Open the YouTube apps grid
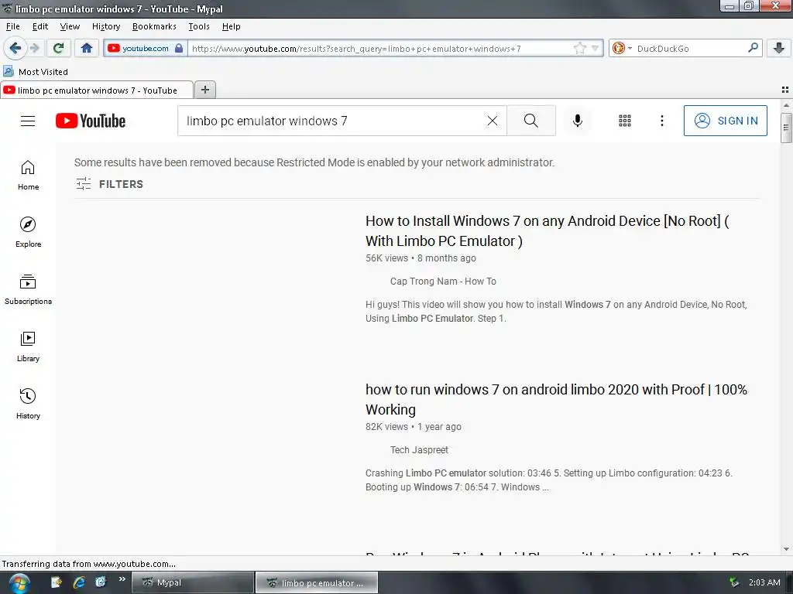Image resolution: width=793 pixels, height=594 pixels. [625, 121]
